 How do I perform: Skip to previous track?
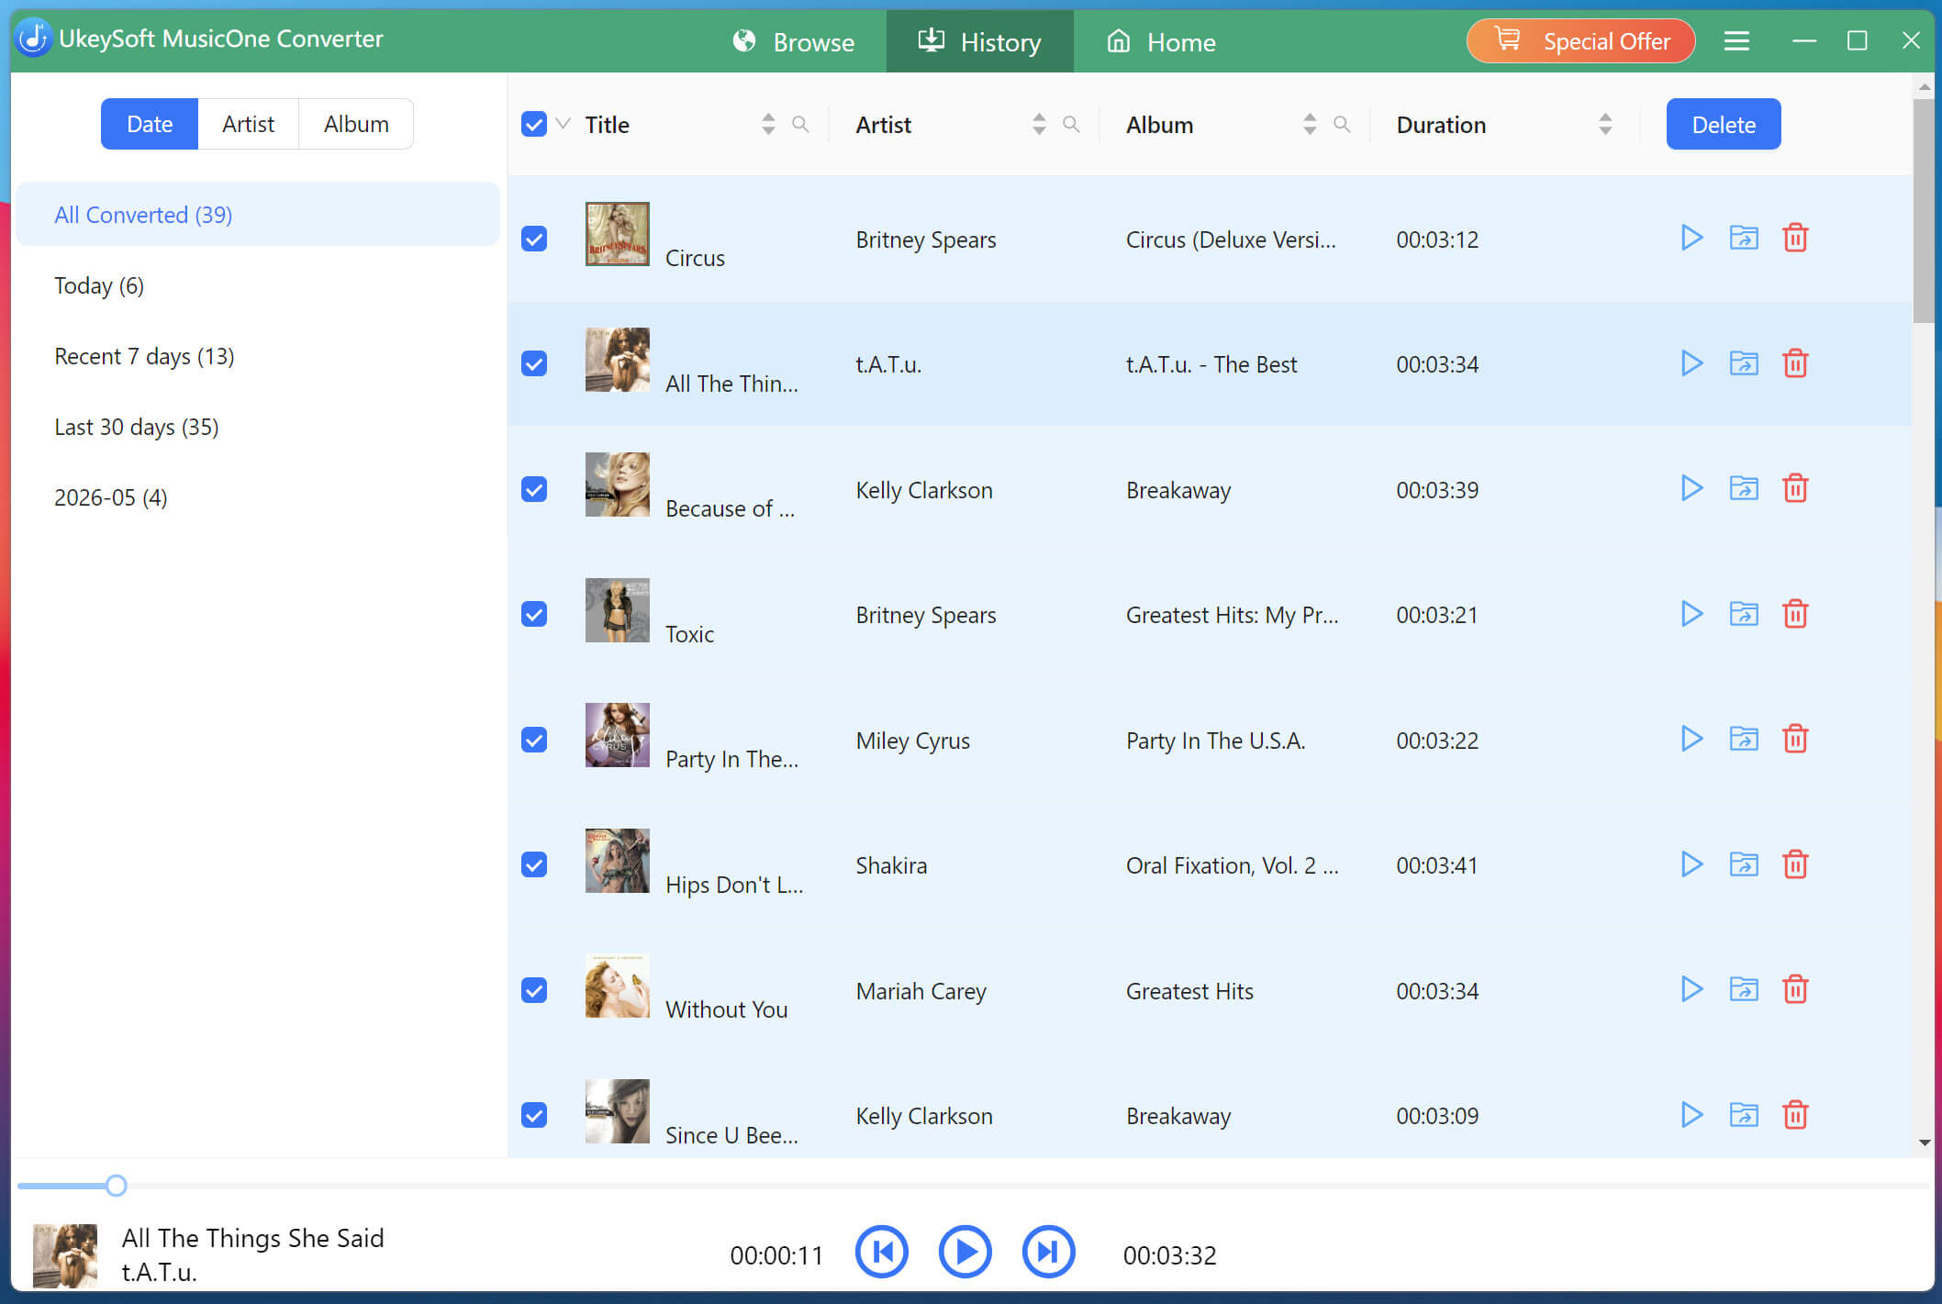[882, 1253]
